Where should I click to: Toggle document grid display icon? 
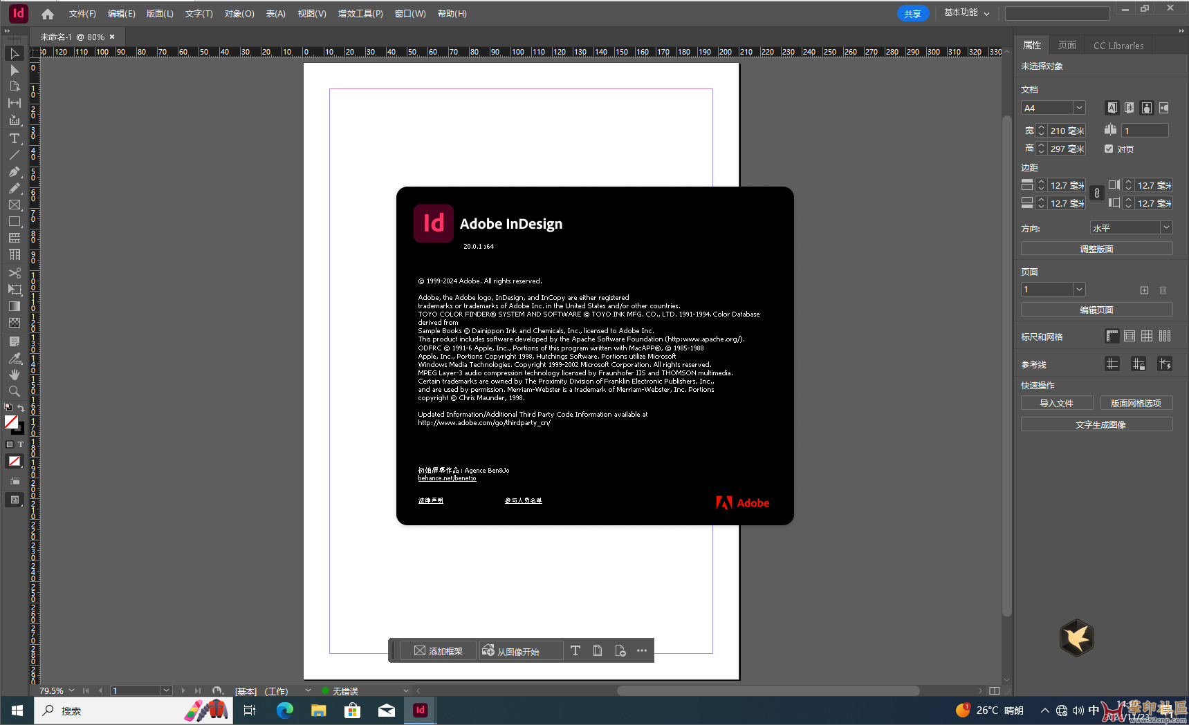(x=1147, y=337)
